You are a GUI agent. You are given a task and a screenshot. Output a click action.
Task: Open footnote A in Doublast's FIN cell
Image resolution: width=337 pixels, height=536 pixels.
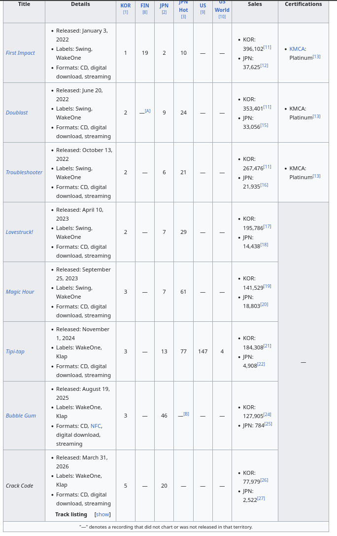click(x=148, y=111)
